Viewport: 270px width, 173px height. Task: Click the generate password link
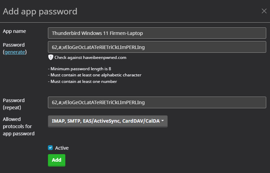[x=15, y=52]
